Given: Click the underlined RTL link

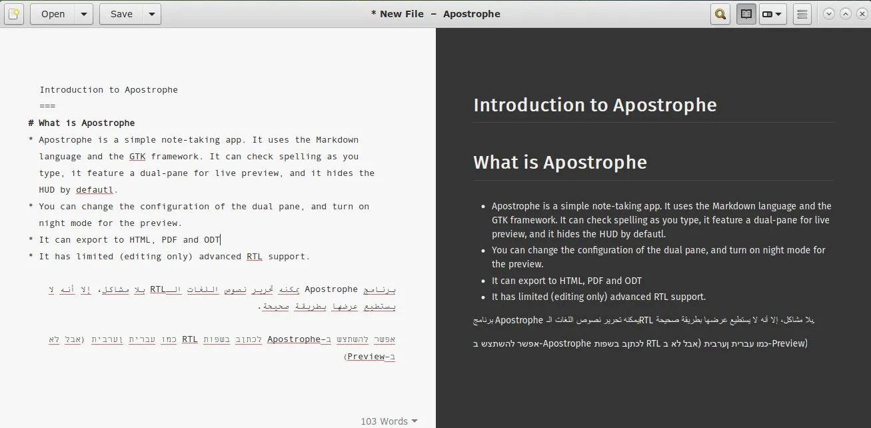Looking at the screenshot, I should click(x=254, y=256).
